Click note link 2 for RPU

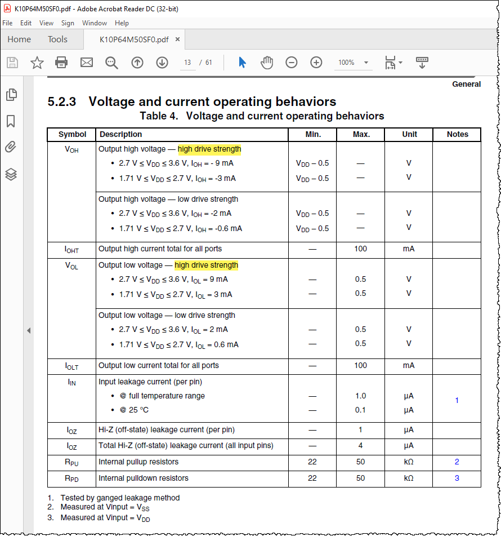(x=457, y=462)
